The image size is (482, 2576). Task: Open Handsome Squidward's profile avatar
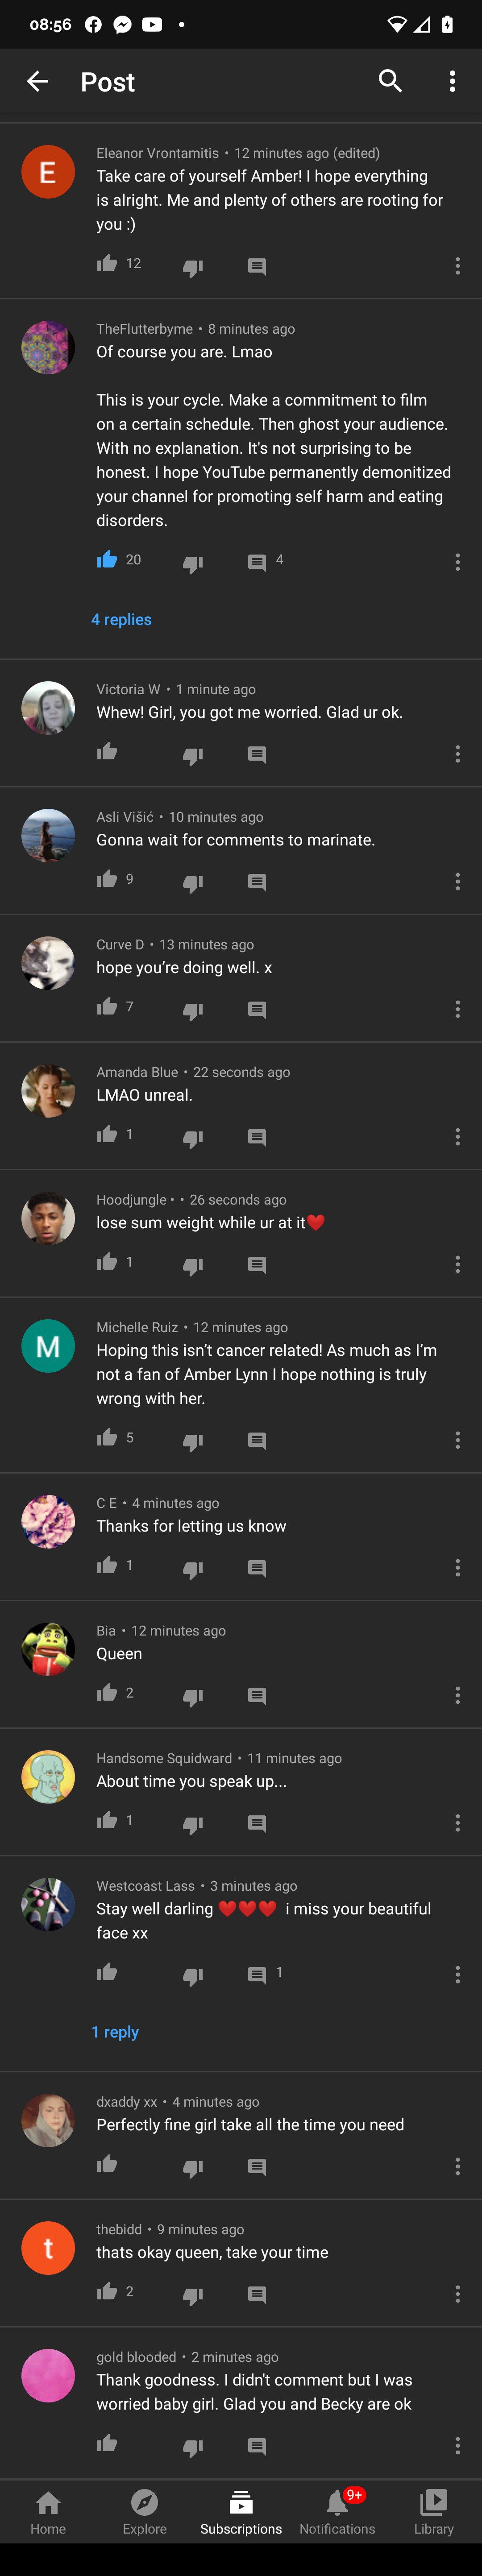(48, 1776)
